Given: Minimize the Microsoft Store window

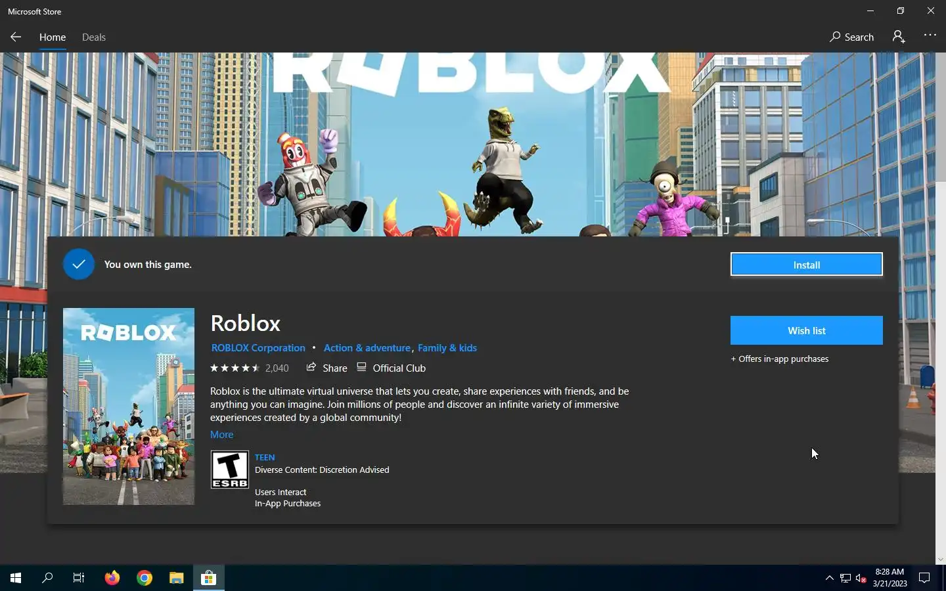Looking at the screenshot, I should (x=870, y=11).
